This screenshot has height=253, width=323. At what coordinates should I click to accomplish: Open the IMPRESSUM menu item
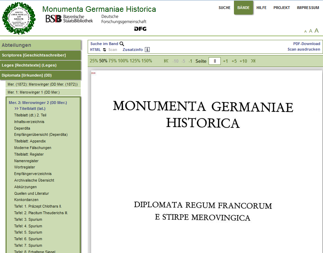(x=308, y=8)
